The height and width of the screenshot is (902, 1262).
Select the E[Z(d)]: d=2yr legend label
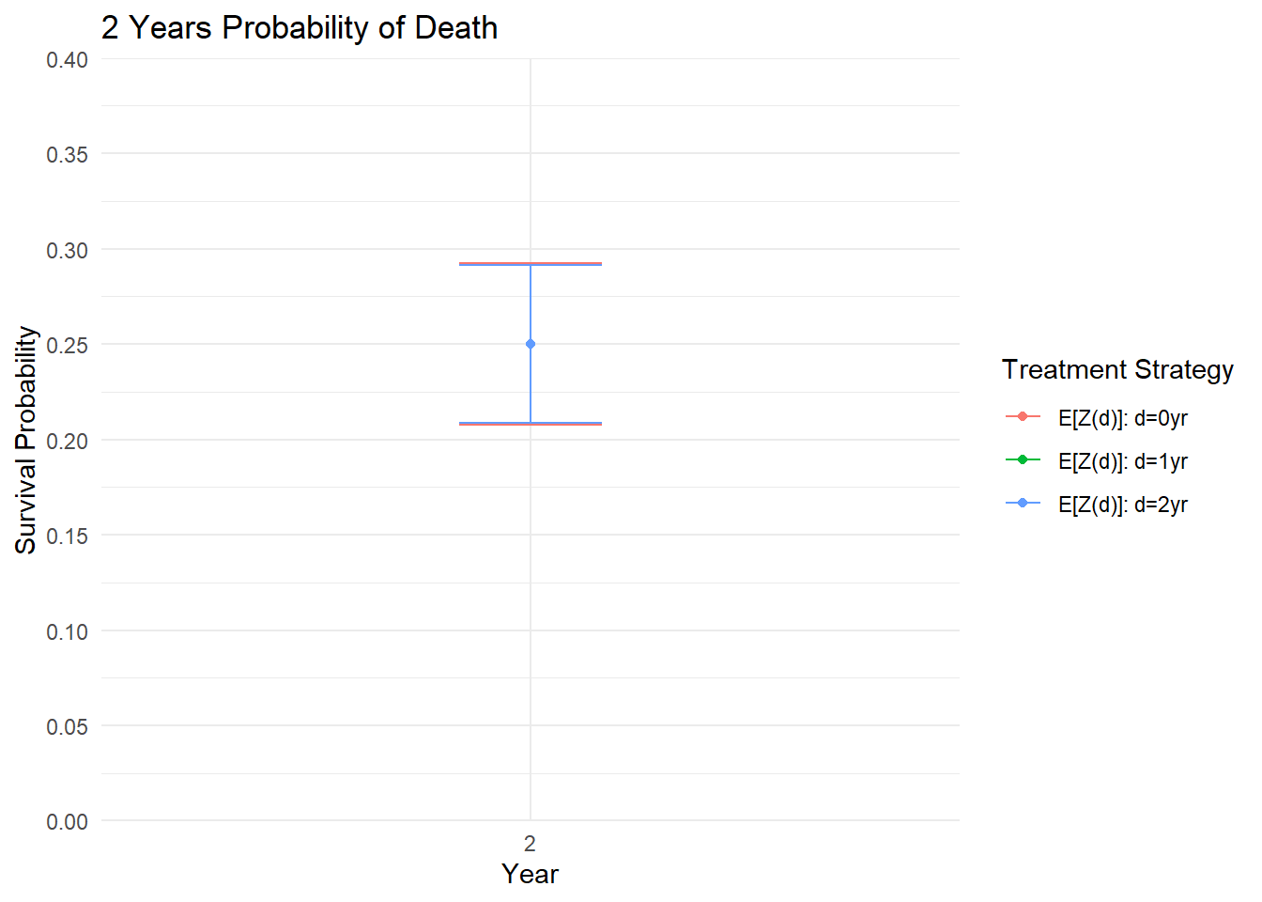[x=1122, y=505]
